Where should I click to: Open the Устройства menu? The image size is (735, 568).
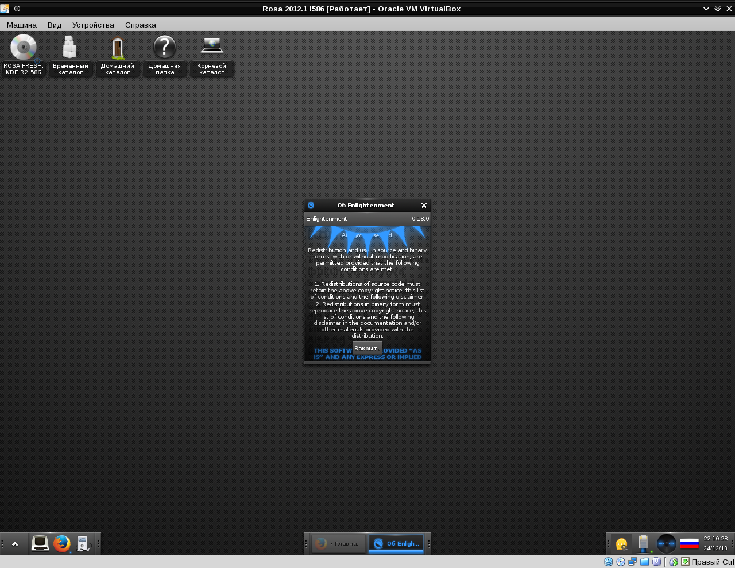(x=93, y=25)
